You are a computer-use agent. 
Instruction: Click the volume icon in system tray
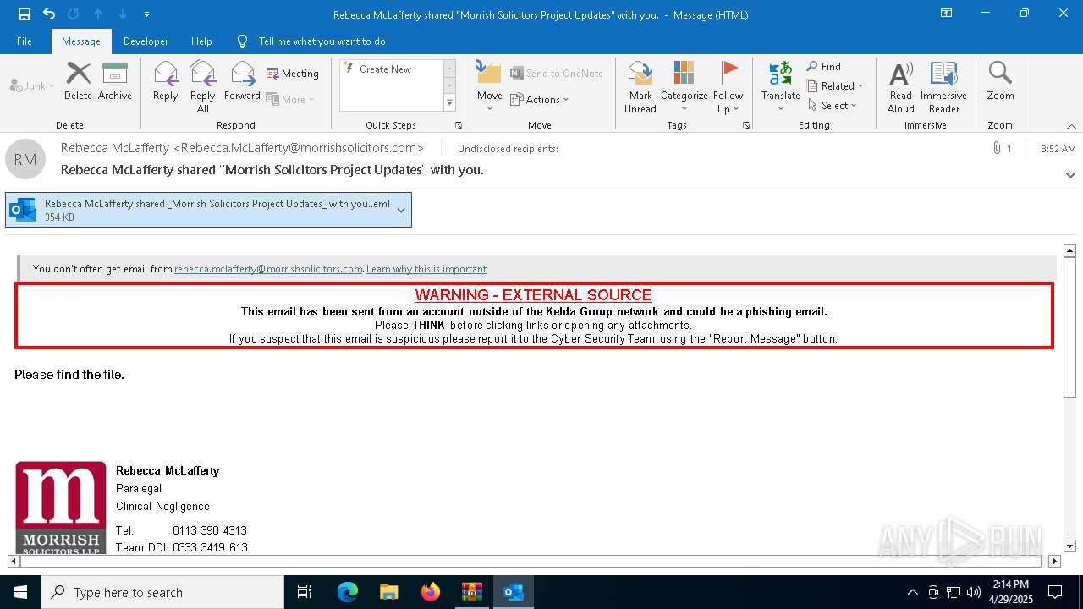coord(974,592)
